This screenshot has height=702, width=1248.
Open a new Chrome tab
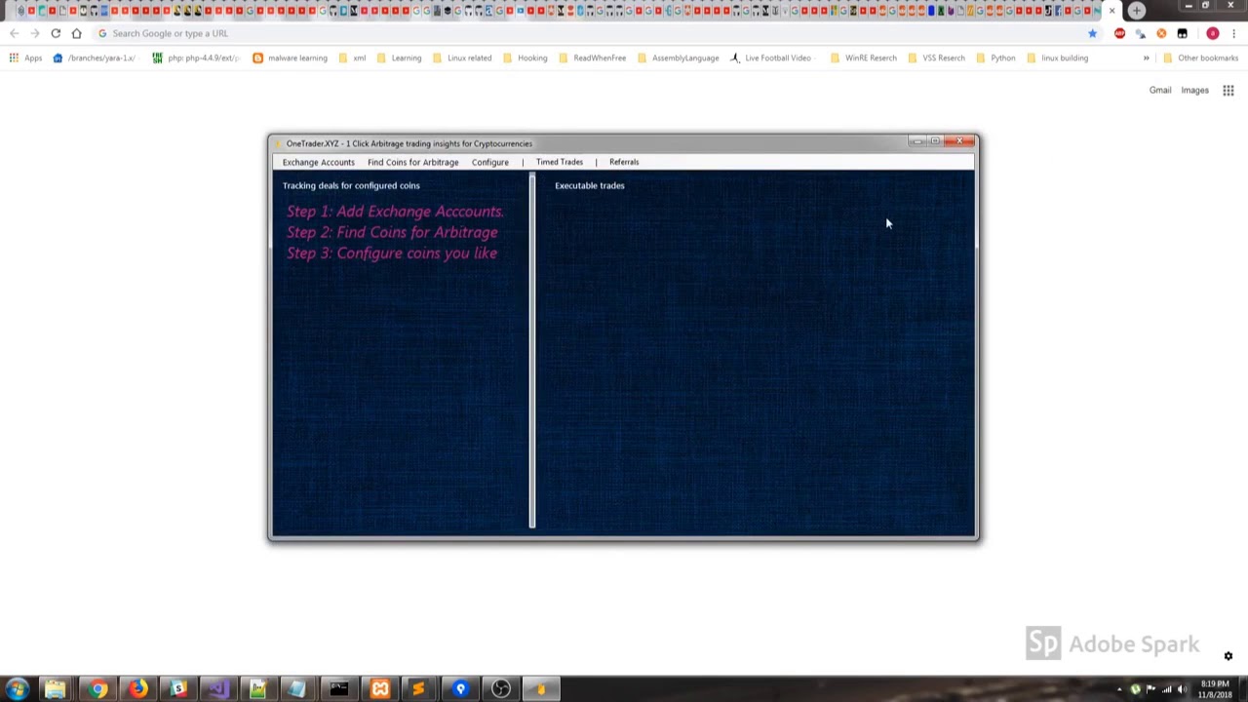[x=1137, y=10]
